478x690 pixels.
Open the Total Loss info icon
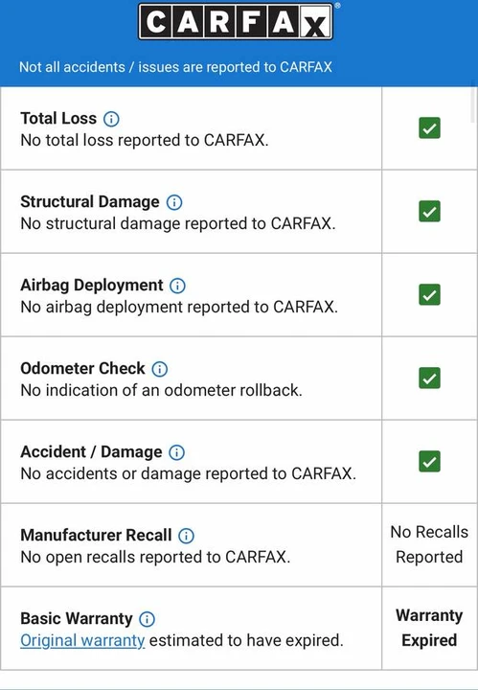tap(111, 119)
